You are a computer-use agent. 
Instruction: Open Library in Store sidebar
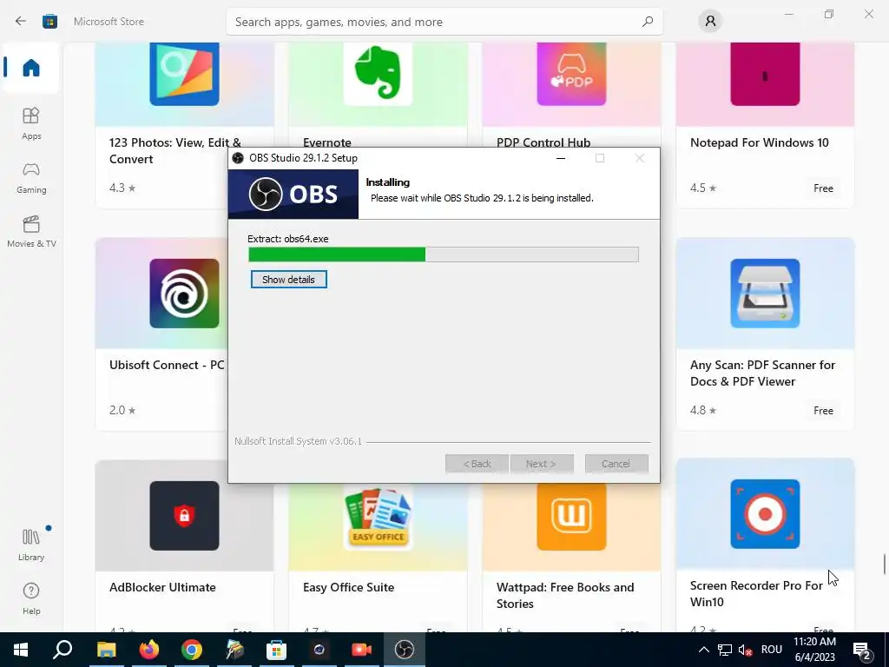(x=31, y=545)
